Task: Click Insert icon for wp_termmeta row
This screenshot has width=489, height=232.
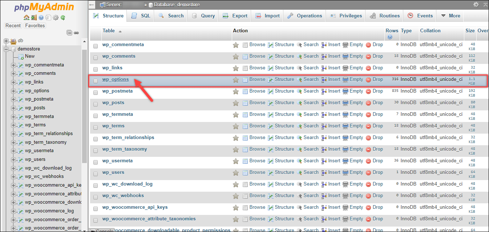Action: (324, 114)
